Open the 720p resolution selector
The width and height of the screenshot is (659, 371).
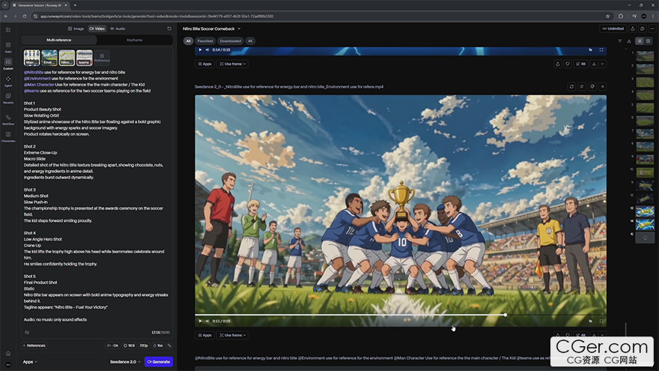pyautogui.click(x=144, y=346)
